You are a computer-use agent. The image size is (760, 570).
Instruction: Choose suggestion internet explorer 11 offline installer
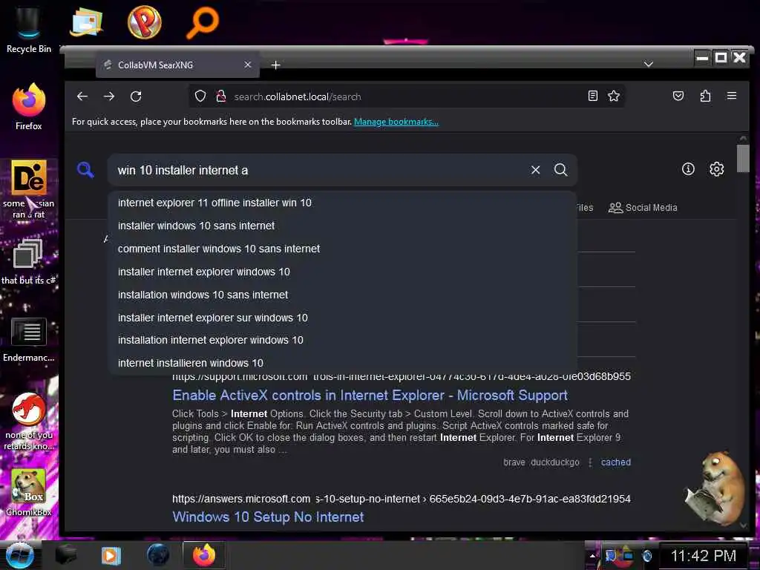pyautogui.click(x=342, y=203)
